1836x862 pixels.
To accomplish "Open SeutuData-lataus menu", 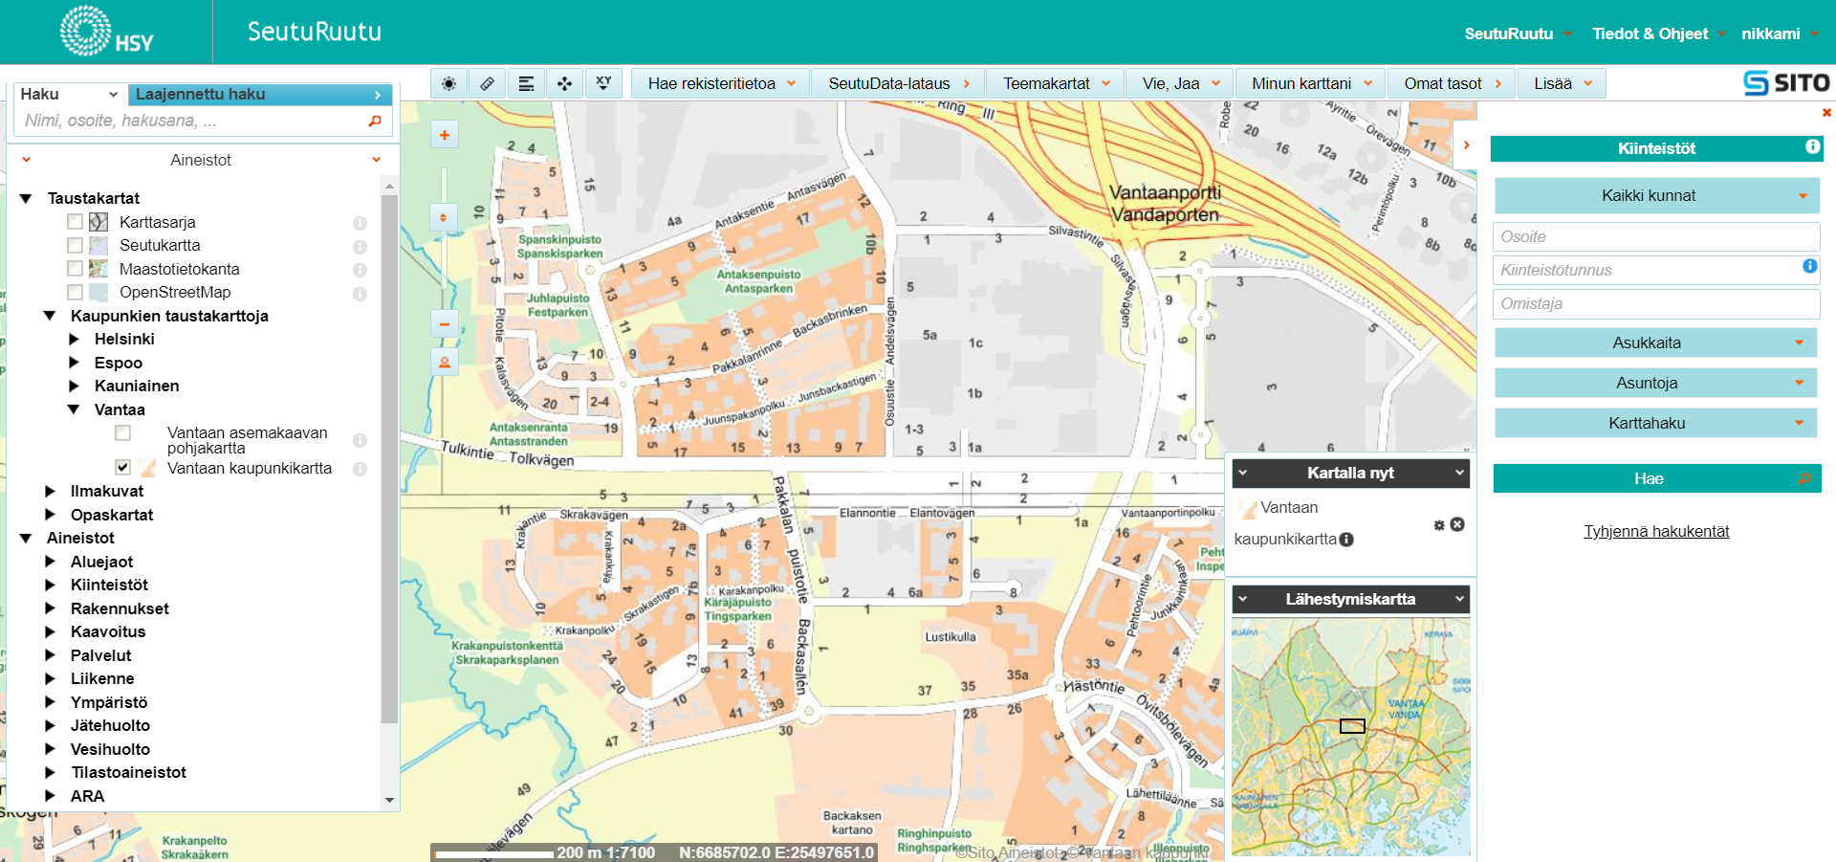I will pyautogui.click(x=899, y=83).
